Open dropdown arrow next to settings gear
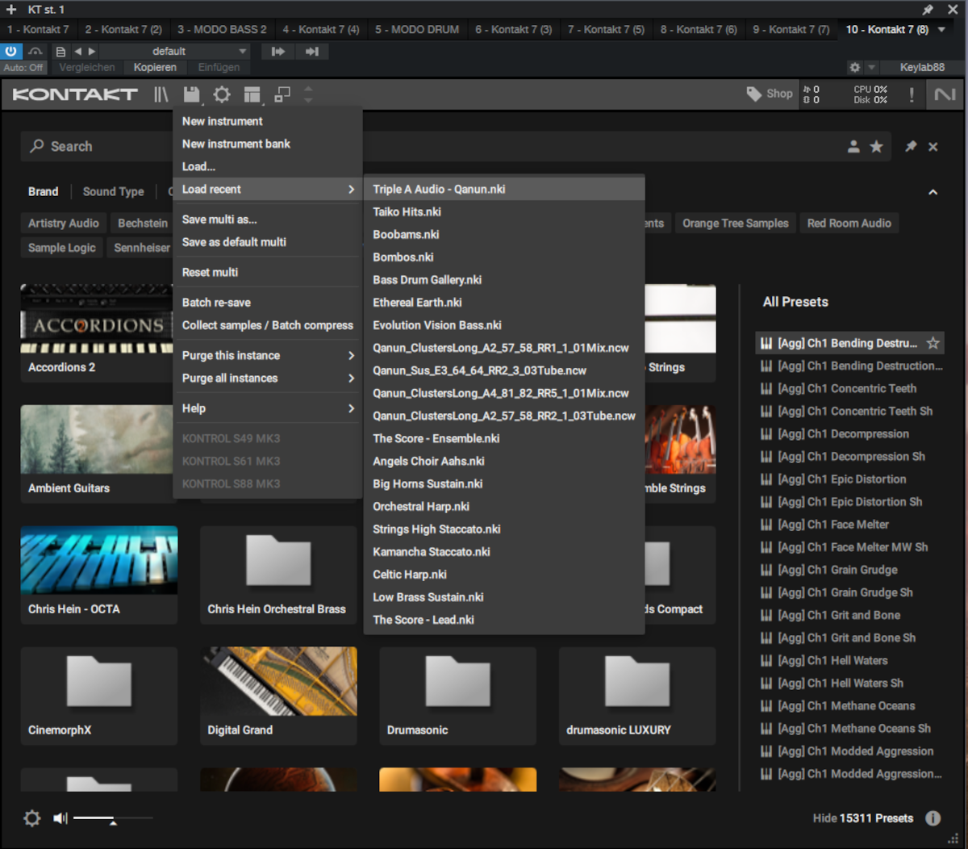The width and height of the screenshot is (968, 849). [873, 68]
